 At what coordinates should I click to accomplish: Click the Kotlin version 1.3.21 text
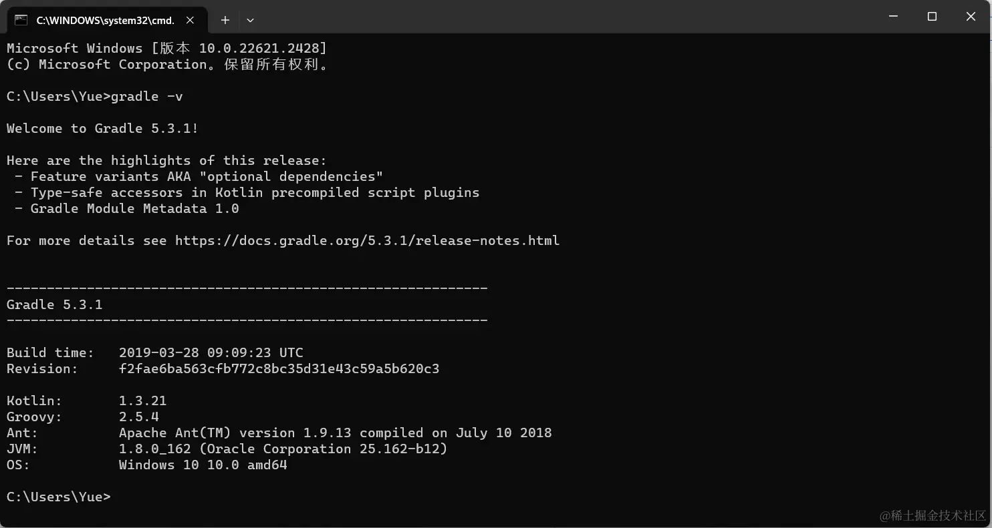tap(142, 401)
